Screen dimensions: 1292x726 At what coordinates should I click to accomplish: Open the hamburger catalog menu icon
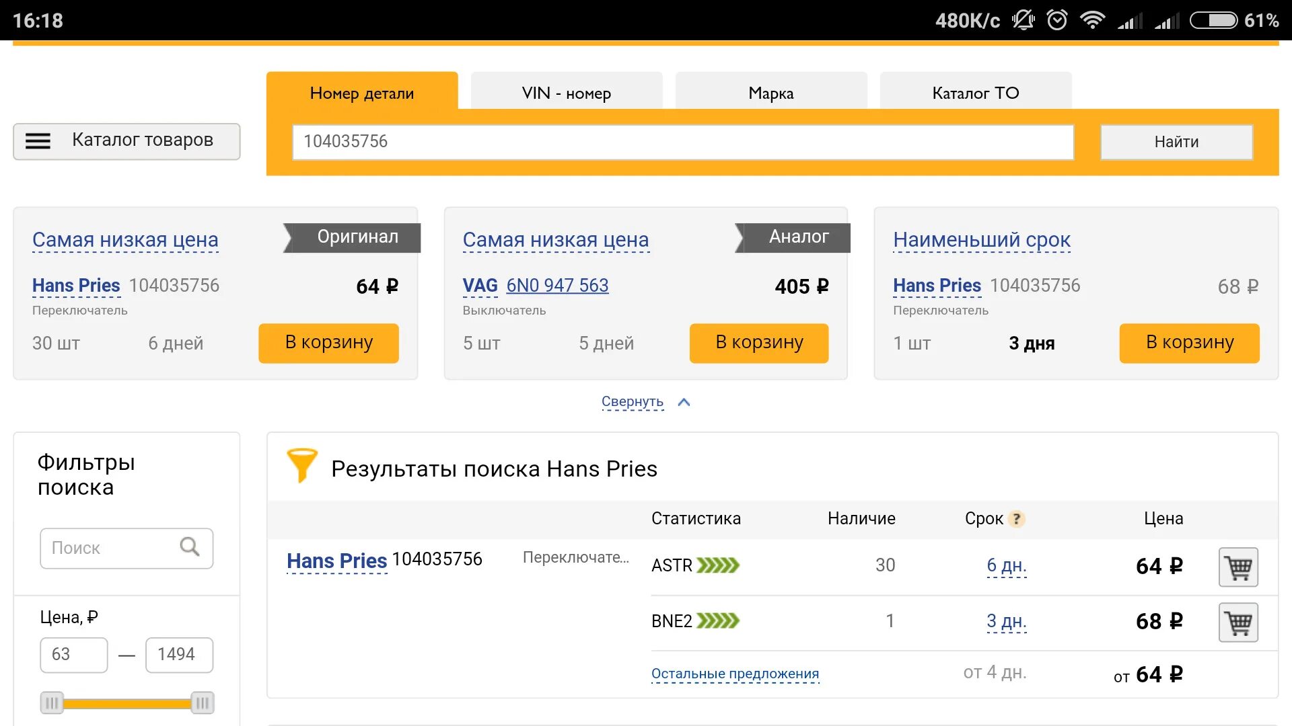point(38,141)
